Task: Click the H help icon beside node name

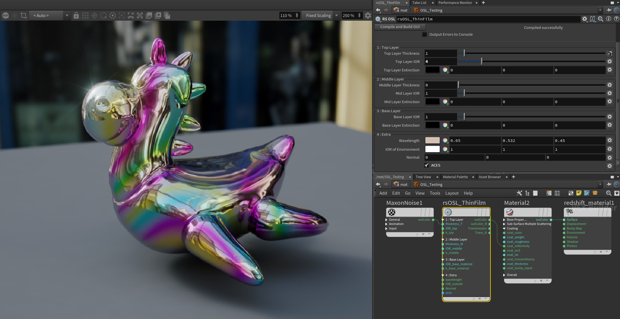Action: tap(592, 19)
